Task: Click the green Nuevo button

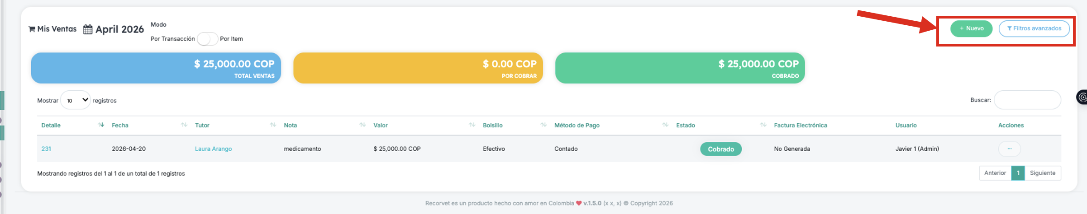Action: (x=971, y=28)
